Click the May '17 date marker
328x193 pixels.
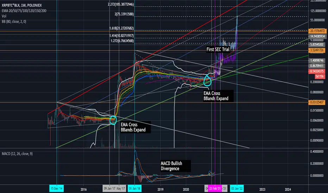121,188
